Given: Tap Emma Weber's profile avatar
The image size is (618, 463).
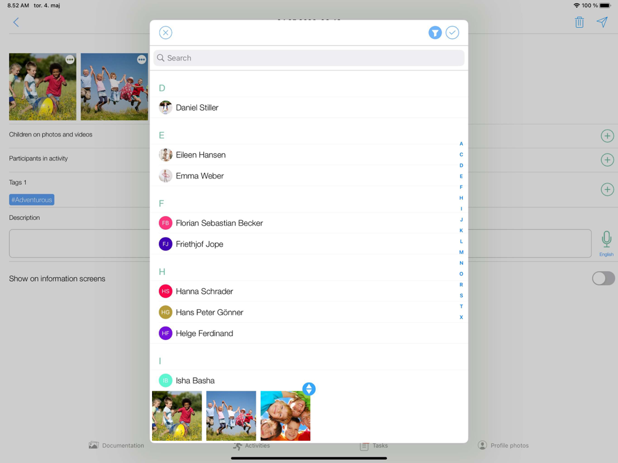Looking at the screenshot, I should tap(166, 175).
